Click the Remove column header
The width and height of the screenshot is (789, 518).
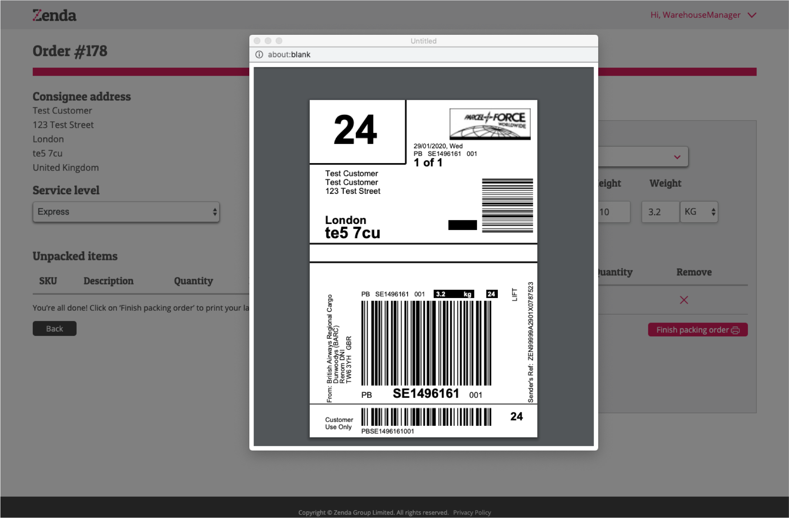tap(694, 272)
